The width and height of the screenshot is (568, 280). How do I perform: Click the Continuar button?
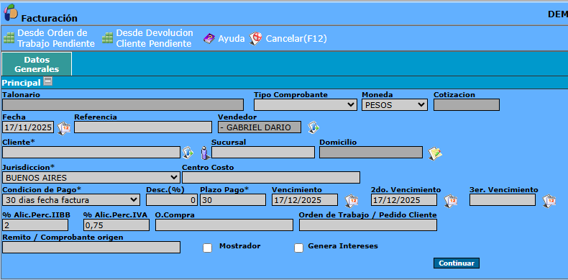457,263
